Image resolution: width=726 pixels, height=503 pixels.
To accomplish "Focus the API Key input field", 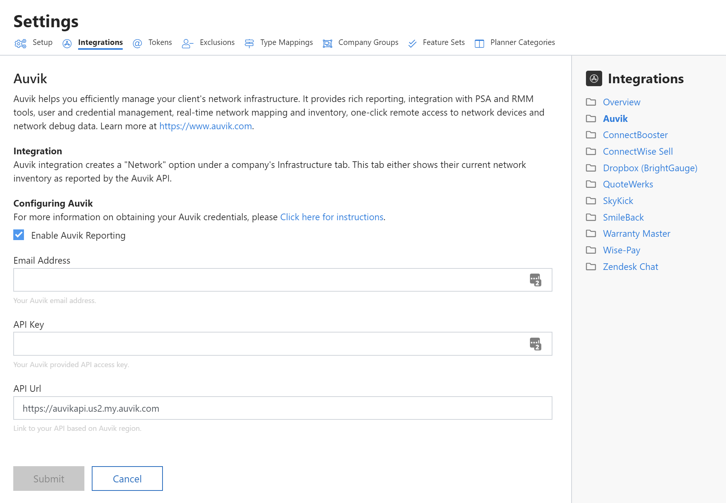I will coord(283,344).
